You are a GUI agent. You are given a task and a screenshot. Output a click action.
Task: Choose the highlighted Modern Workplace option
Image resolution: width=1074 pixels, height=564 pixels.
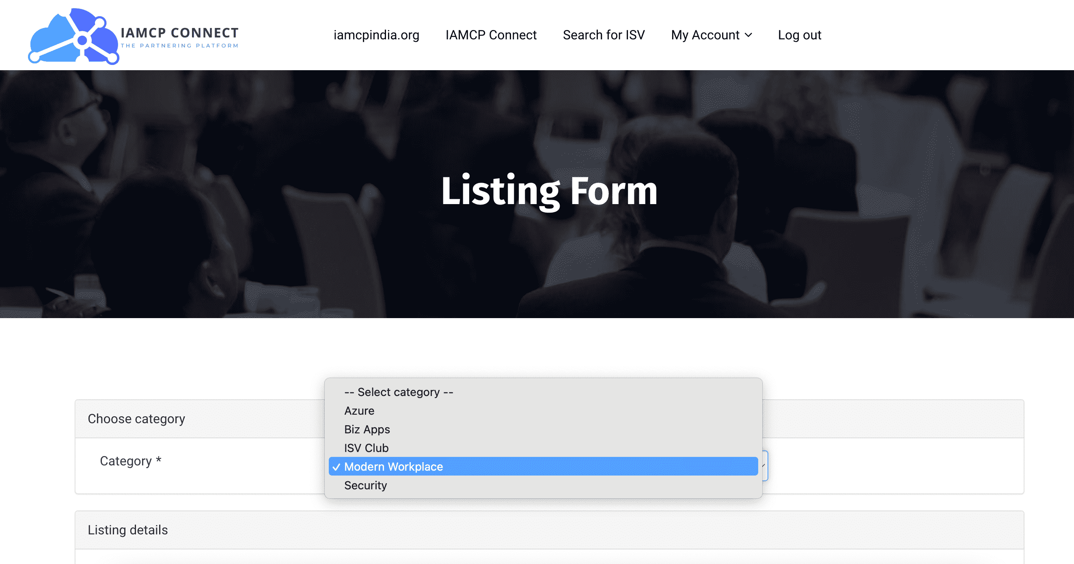point(393,467)
